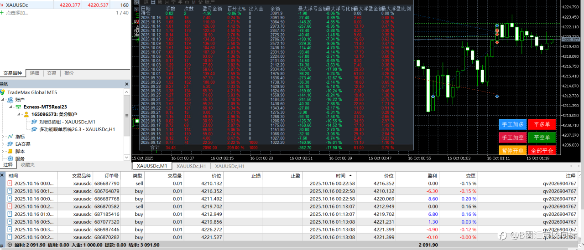Click 点击添加 to add a symbol
This screenshot has width=584, height=250.
17,13
